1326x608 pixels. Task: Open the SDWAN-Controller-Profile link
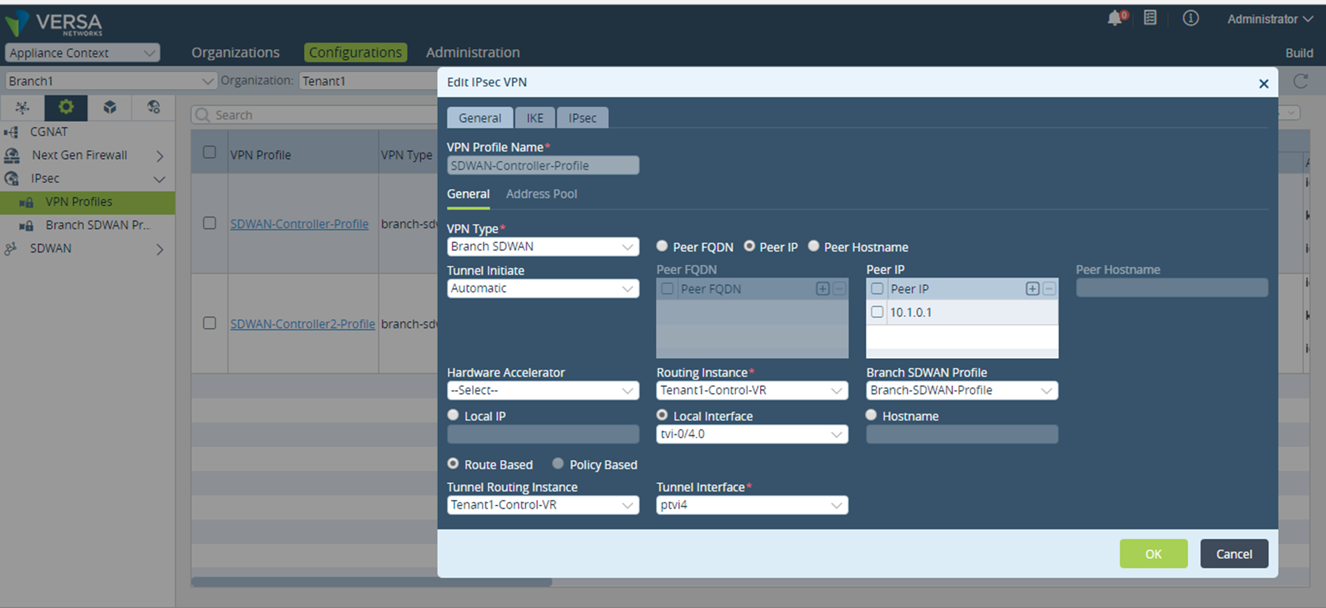point(299,224)
